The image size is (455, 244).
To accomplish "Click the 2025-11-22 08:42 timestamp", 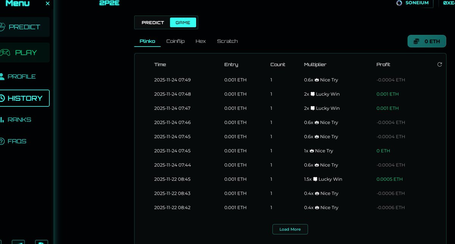I will 173,208.
